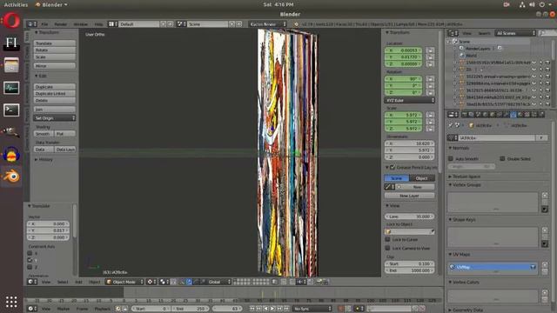This screenshot has width=557, height=313.
Task: Open the terminal from the dock
Action: tap(11, 110)
